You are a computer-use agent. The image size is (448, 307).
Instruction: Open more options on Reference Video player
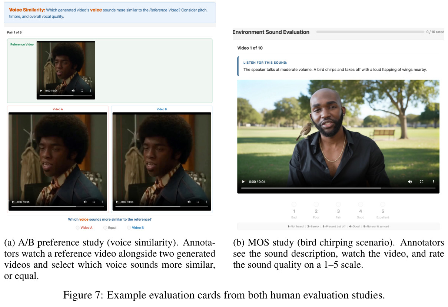[90, 91]
